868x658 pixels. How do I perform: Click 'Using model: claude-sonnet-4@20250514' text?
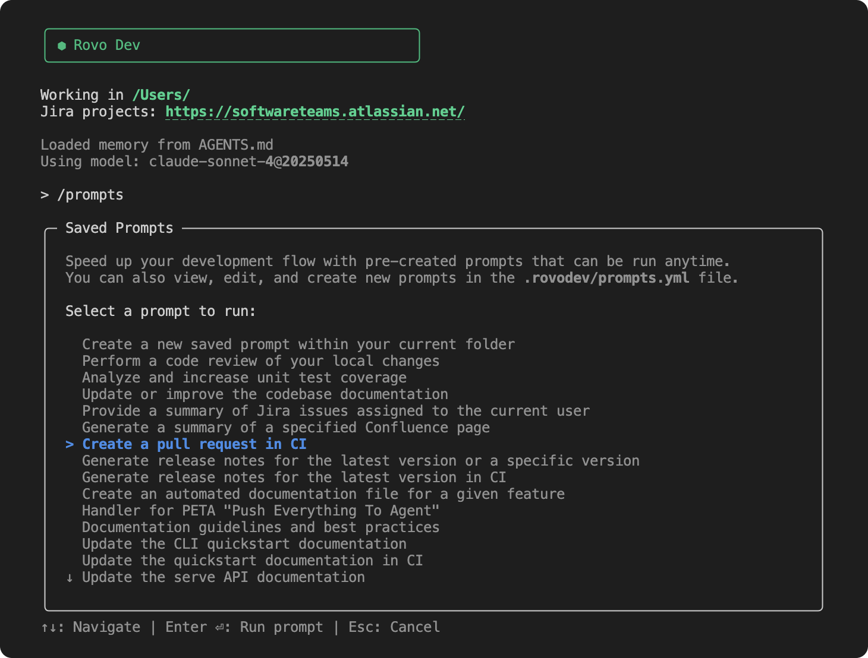click(194, 162)
